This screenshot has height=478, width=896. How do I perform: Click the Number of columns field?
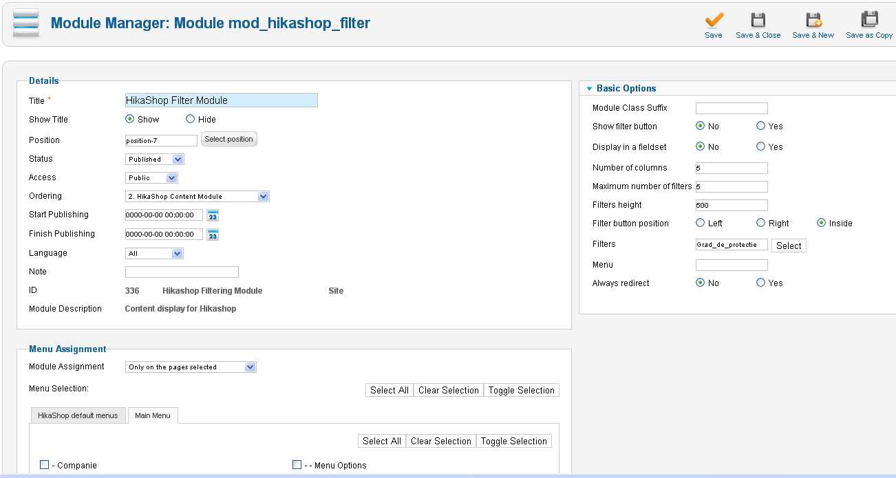(732, 168)
